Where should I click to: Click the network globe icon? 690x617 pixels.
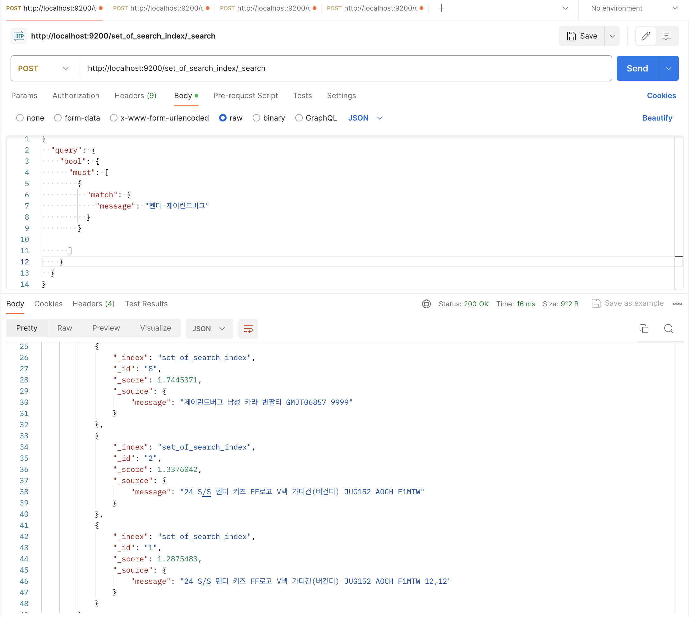tap(426, 304)
